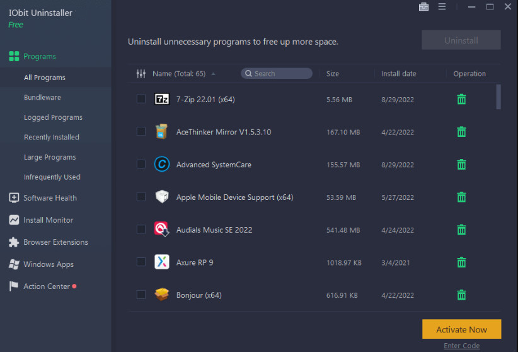Click the Browser Extensions puzzle icon
This screenshot has width=518, height=352.
tap(14, 242)
